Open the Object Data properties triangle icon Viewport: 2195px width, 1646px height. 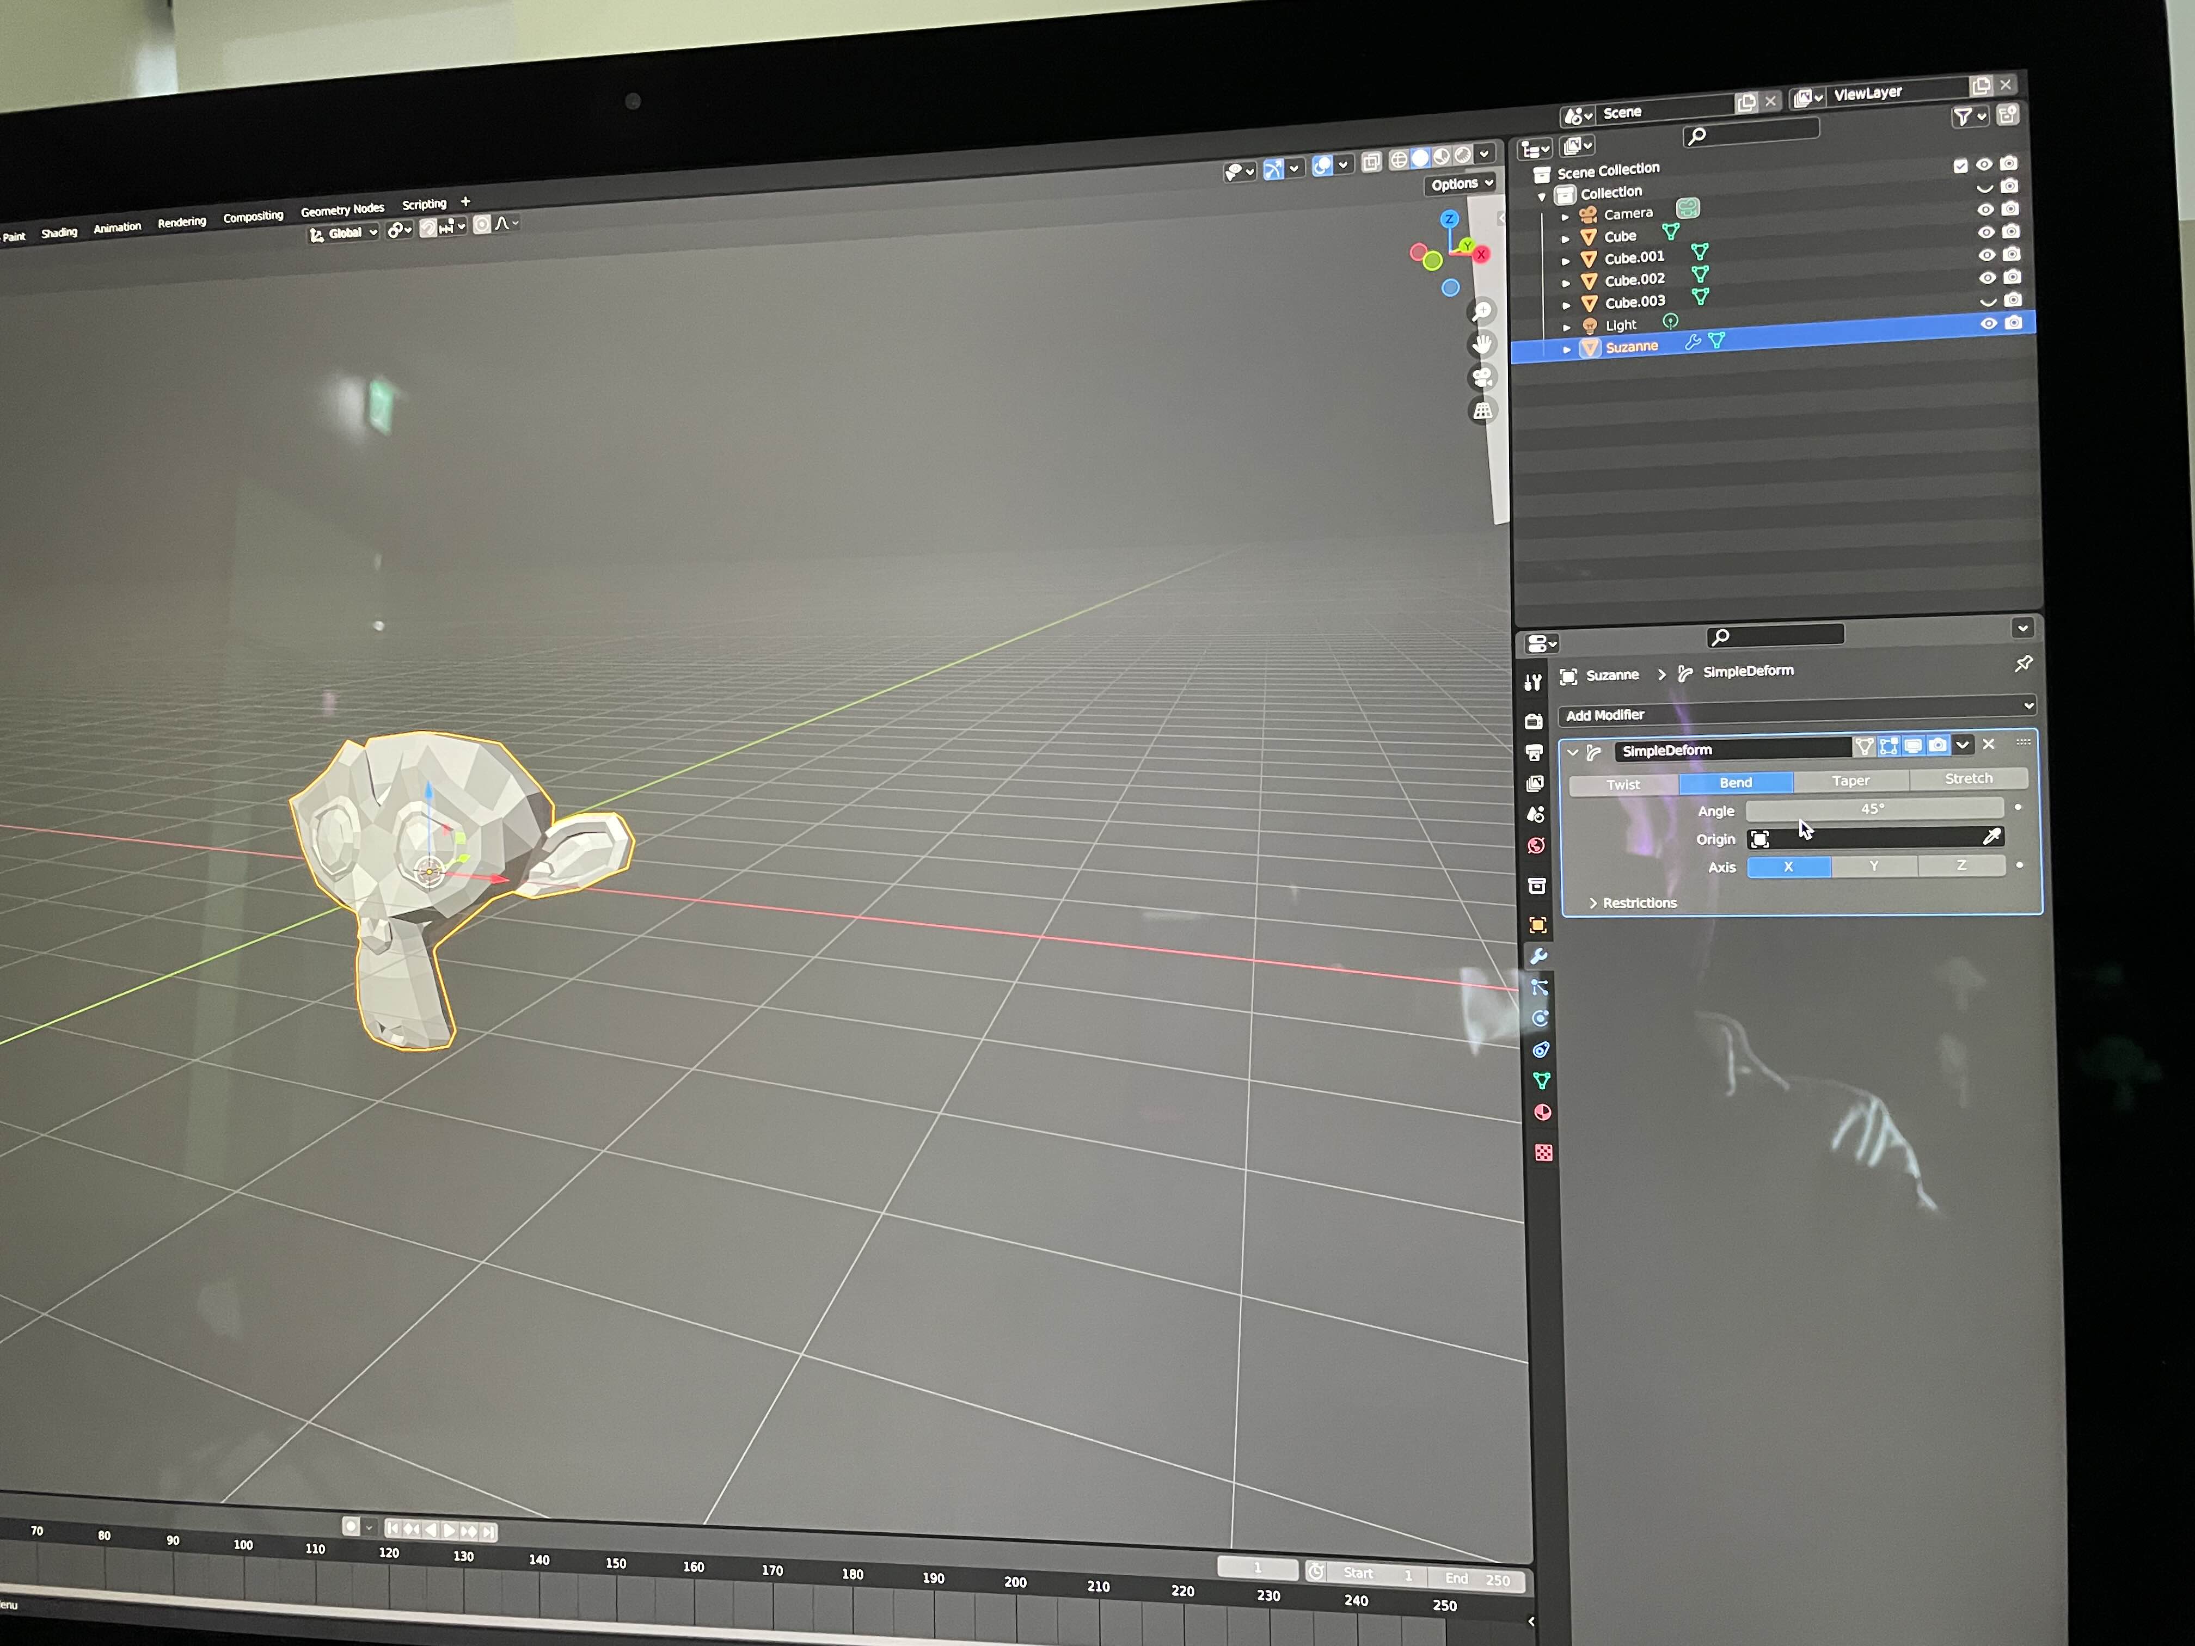point(1541,1080)
